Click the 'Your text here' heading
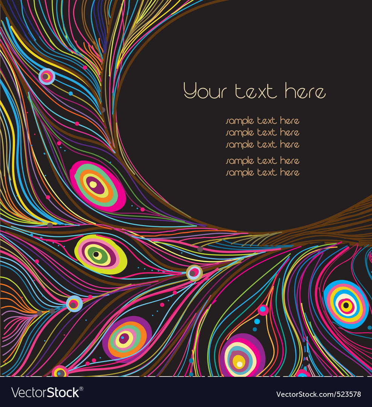 255,91
